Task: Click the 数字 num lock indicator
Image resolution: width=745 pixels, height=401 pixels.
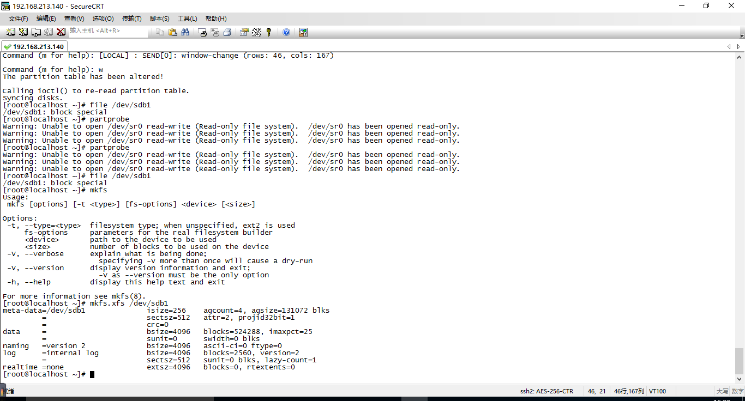Action: [737, 391]
